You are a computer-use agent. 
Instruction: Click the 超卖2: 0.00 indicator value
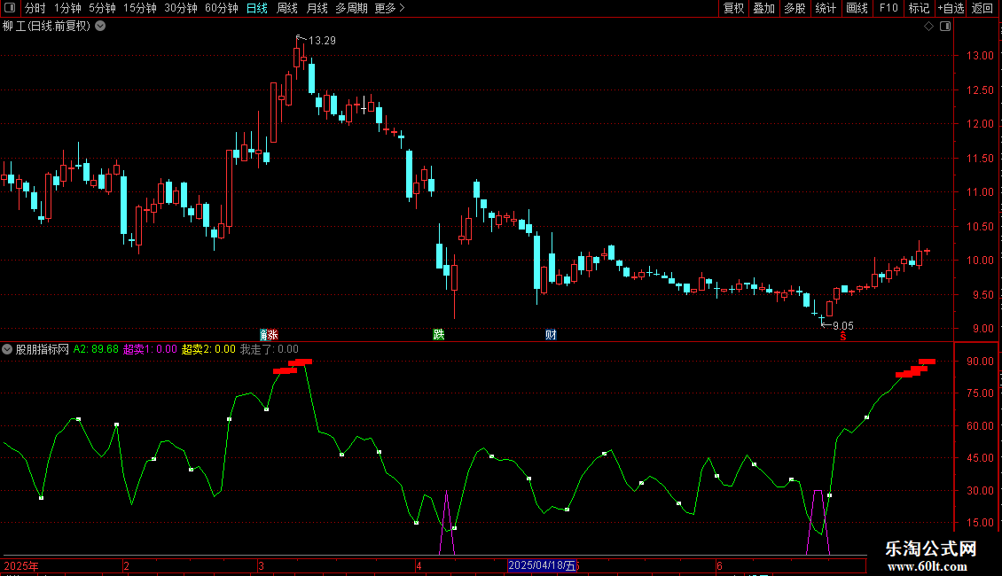(x=208, y=349)
